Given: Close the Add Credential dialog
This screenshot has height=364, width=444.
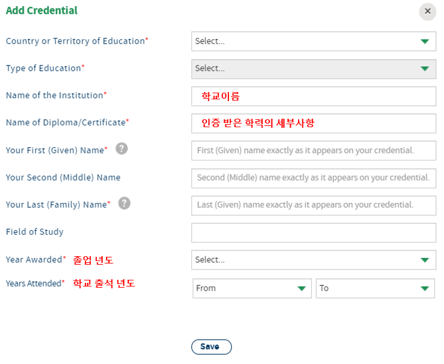Looking at the screenshot, I should (x=428, y=12).
